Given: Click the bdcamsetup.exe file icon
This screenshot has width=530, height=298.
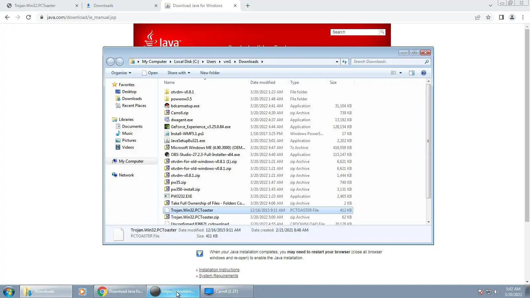Looking at the screenshot, I should (x=167, y=106).
